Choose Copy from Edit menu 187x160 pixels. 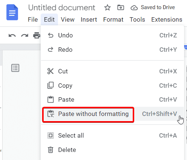[113, 86]
